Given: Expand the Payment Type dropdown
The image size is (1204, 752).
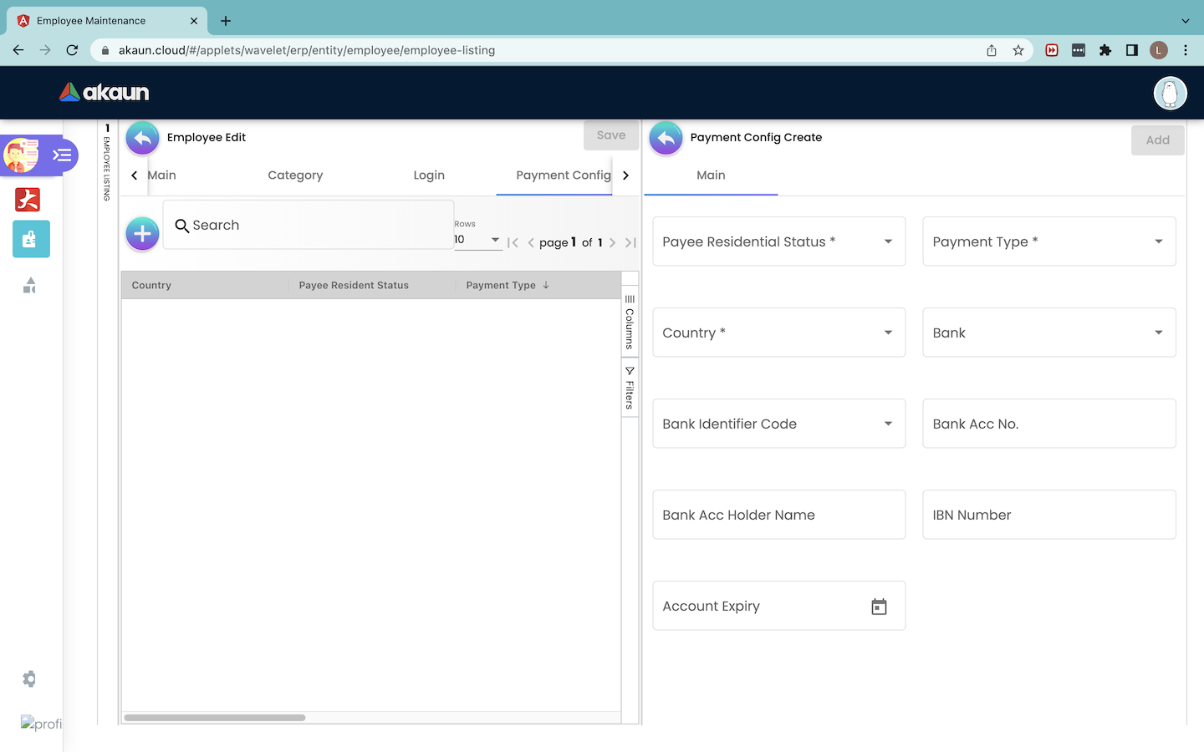Looking at the screenshot, I should coord(1048,241).
